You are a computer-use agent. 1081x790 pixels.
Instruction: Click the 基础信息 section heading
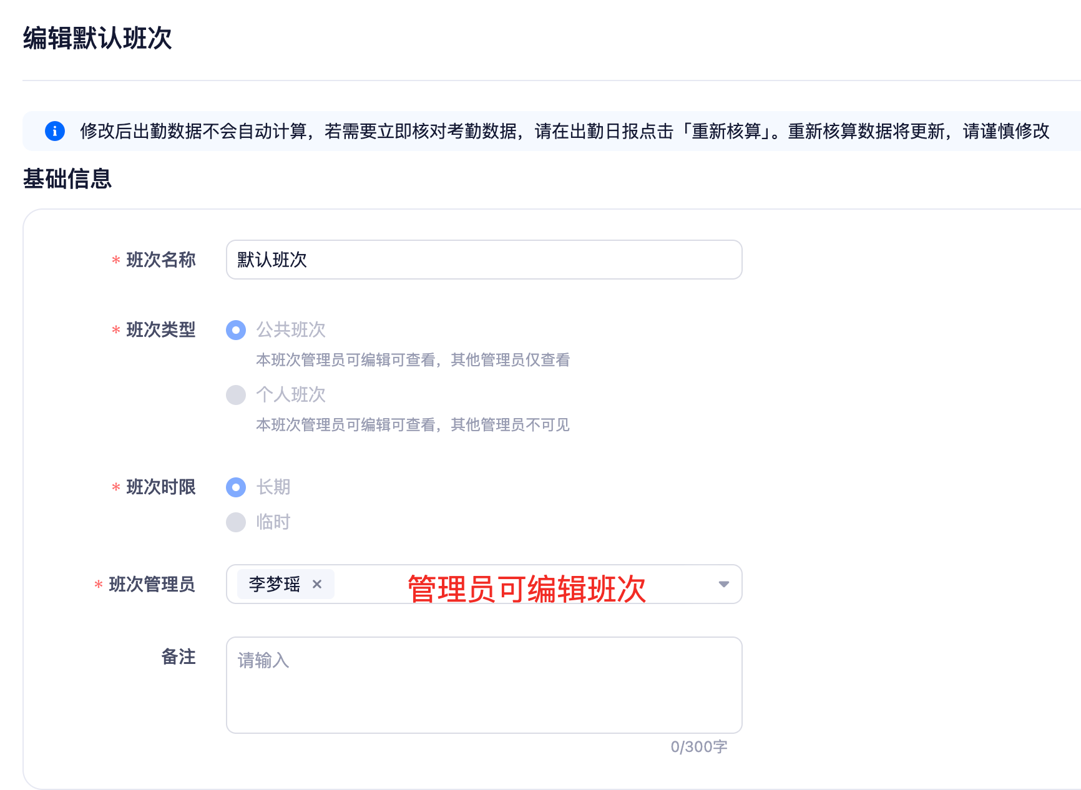[67, 179]
